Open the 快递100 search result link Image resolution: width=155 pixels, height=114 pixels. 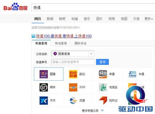tap(64, 36)
